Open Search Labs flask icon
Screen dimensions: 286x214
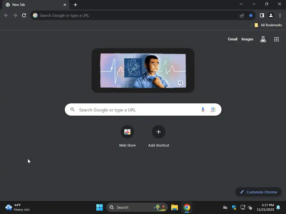(x=263, y=39)
